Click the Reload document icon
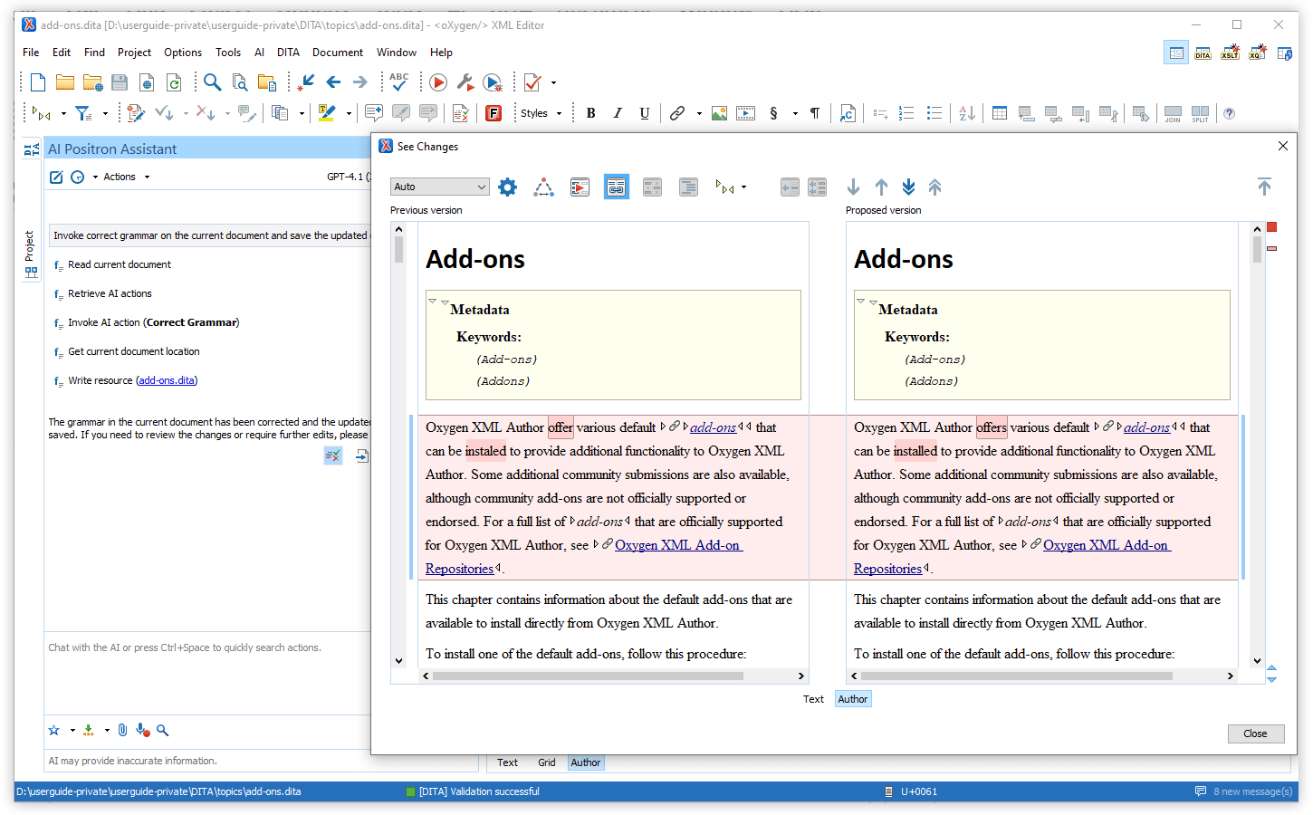Screen dimensions: 1313x815 [174, 82]
